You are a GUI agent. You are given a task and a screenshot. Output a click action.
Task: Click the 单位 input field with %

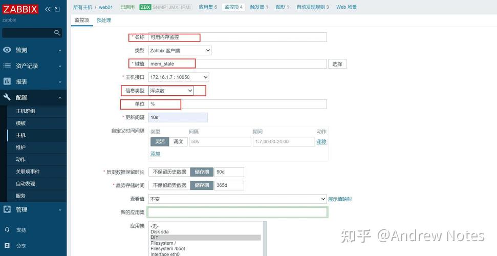tap(237, 104)
